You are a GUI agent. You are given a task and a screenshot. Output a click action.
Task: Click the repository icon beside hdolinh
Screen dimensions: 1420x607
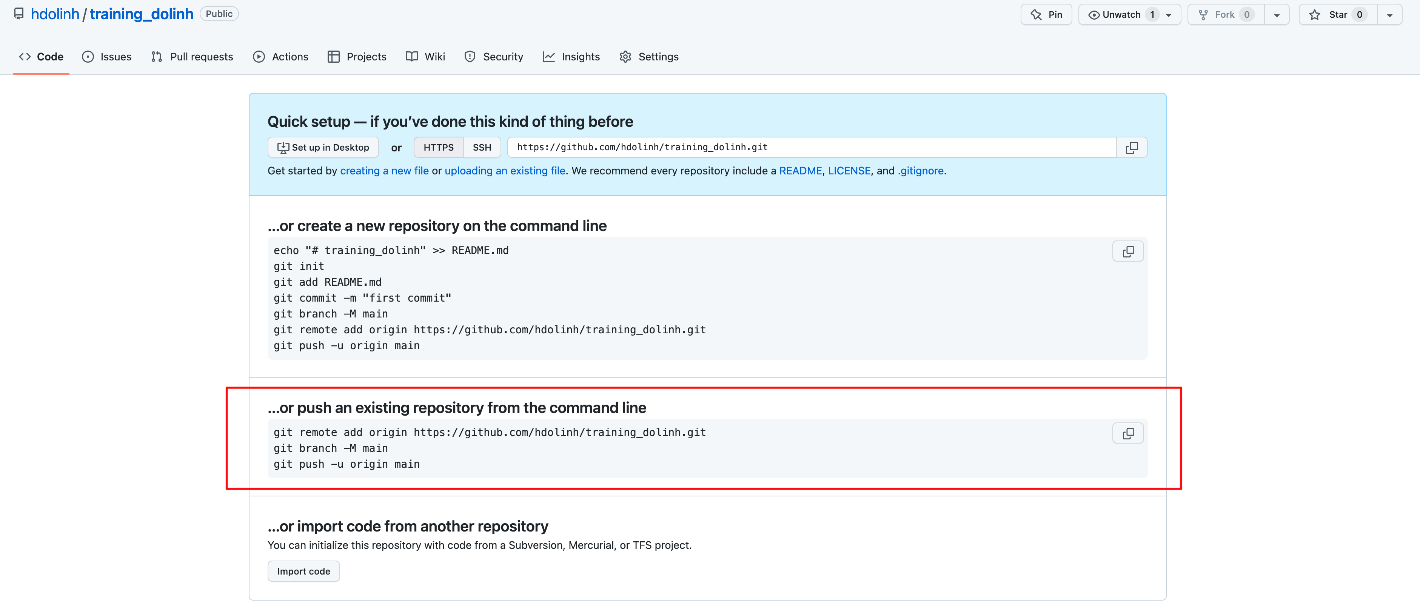(19, 14)
